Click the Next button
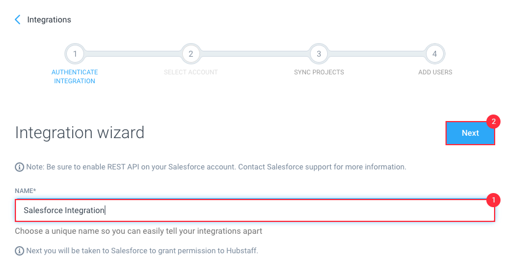The image size is (510, 268). (x=470, y=133)
